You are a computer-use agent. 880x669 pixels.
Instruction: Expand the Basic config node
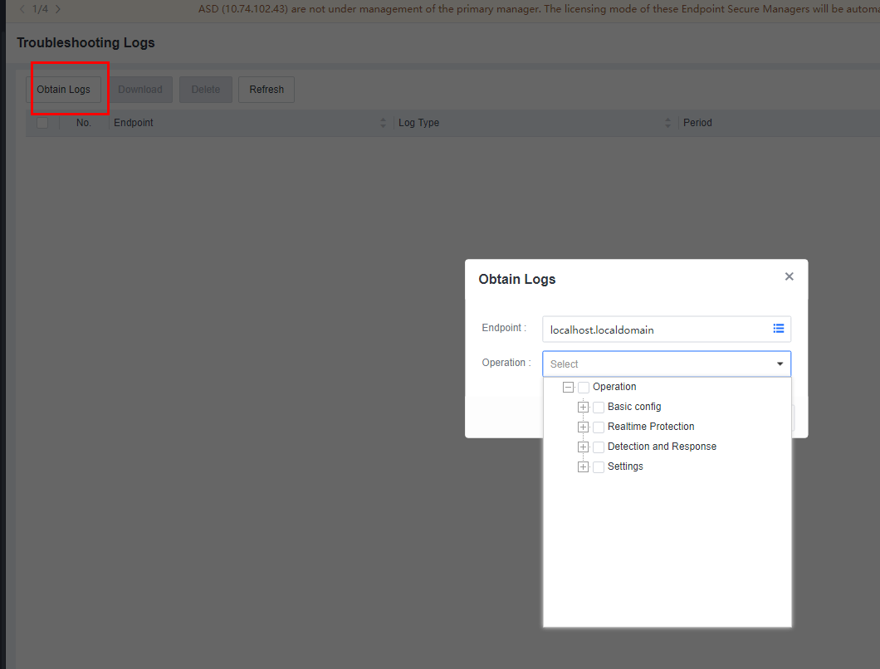(x=583, y=408)
